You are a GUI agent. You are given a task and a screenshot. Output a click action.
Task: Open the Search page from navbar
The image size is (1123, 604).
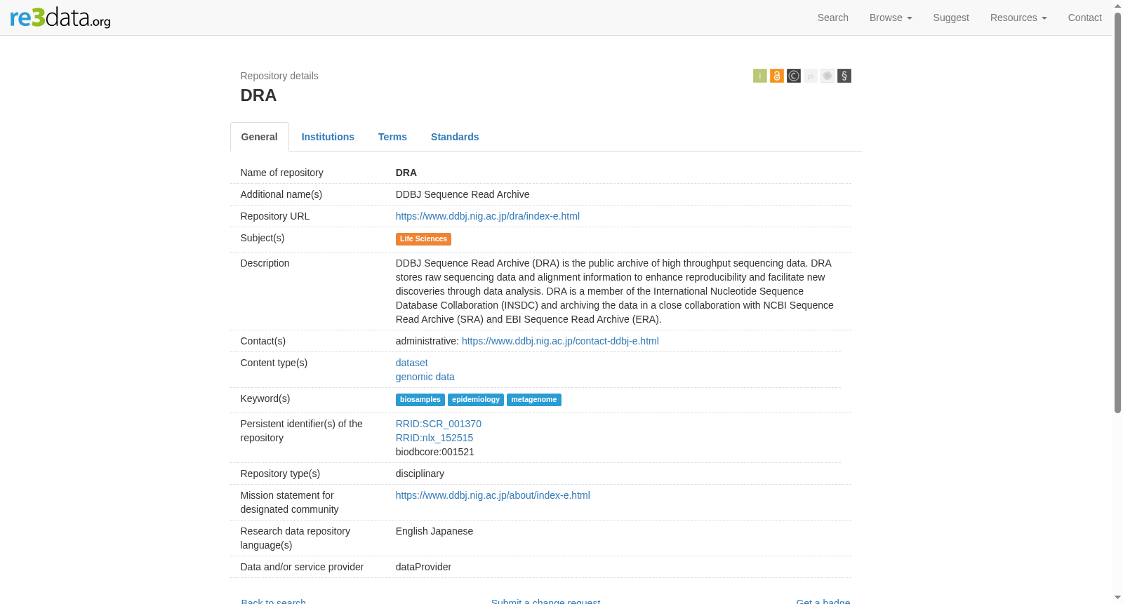tap(832, 18)
